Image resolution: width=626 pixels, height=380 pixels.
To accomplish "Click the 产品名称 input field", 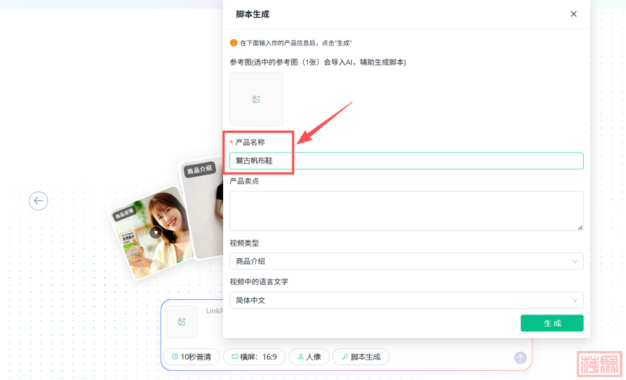I will pyautogui.click(x=406, y=161).
